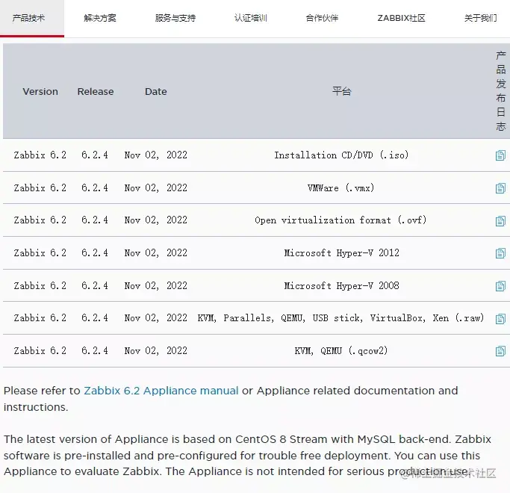Screen dimensions: 510x493
Task: Select the VMWare (.vmx) platform text
Action: click(x=340, y=187)
